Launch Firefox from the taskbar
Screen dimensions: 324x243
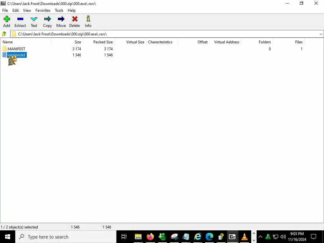pos(150,237)
